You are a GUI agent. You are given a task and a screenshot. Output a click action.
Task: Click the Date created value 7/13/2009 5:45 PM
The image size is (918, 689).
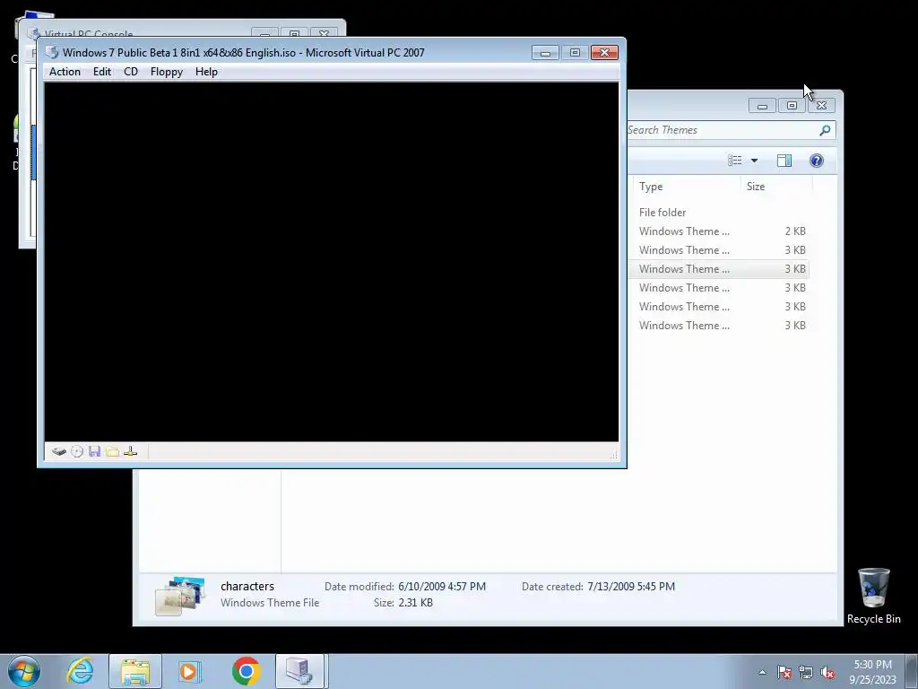click(x=631, y=587)
